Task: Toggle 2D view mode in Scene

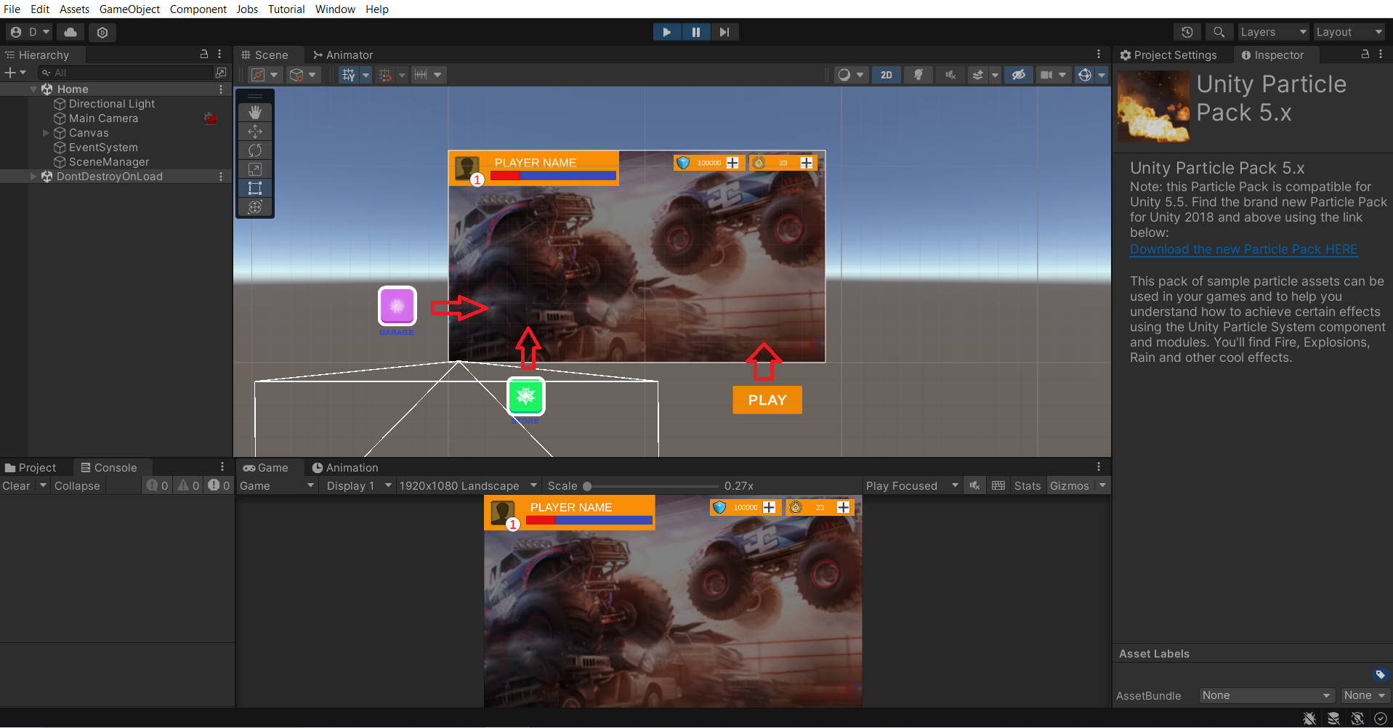Action: (x=886, y=75)
